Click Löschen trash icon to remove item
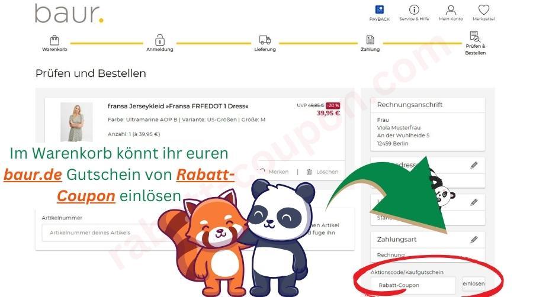Screen dimensions: 533x297 pyautogui.click(x=322, y=172)
